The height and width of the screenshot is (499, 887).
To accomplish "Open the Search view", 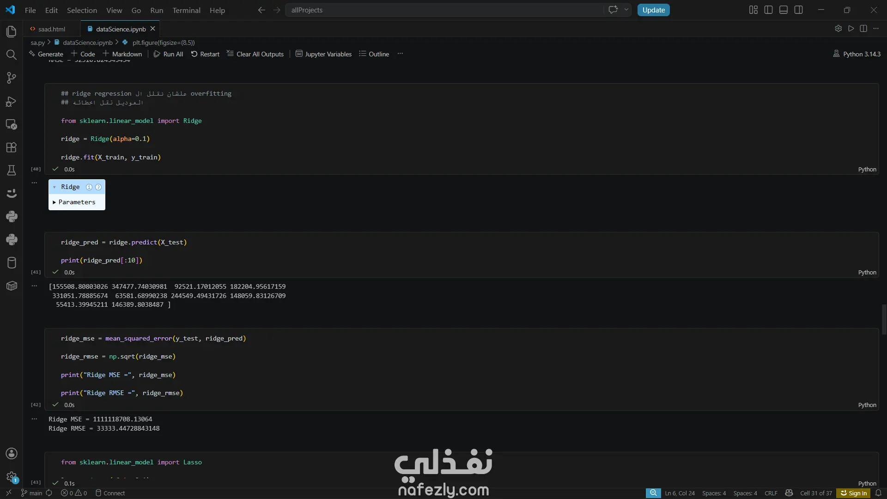I will tap(12, 55).
